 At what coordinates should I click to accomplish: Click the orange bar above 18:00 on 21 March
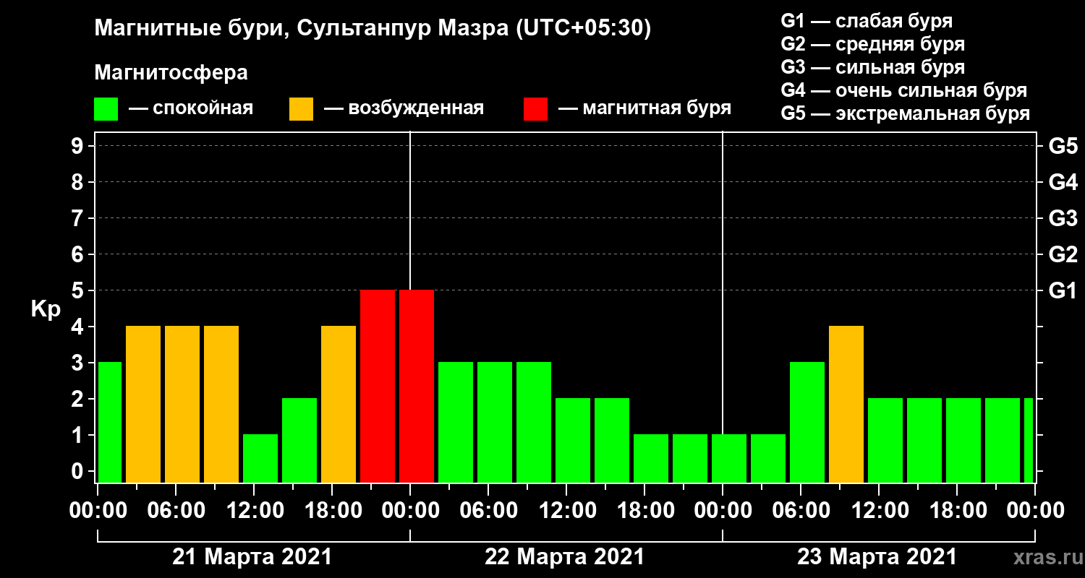coord(339,404)
